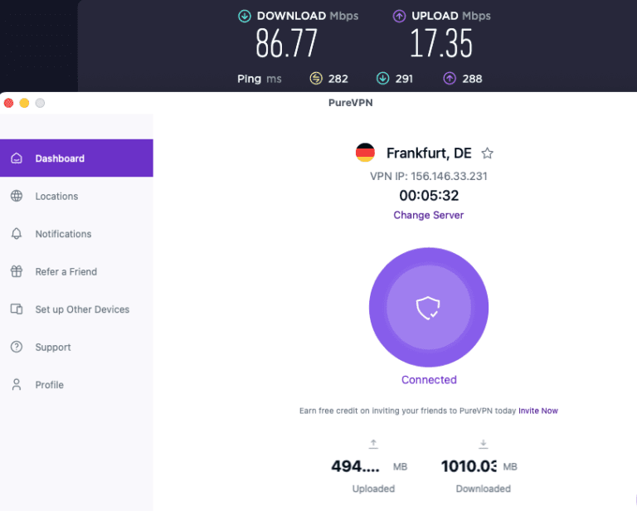The height and width of the screenshot is (511, 637).
Task: Click the German flag icon
Action: pyautogui.click(x=365, y=153)
